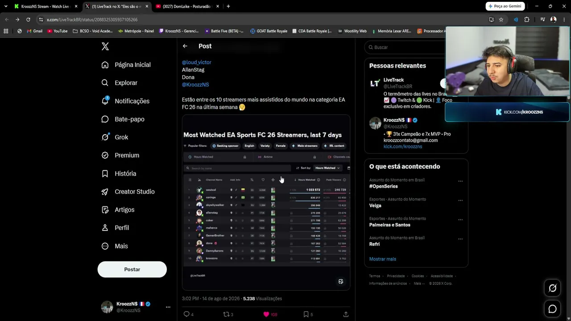571x321 pixels.
Task: Open a new browser tab
Action: tap(228, 6)
